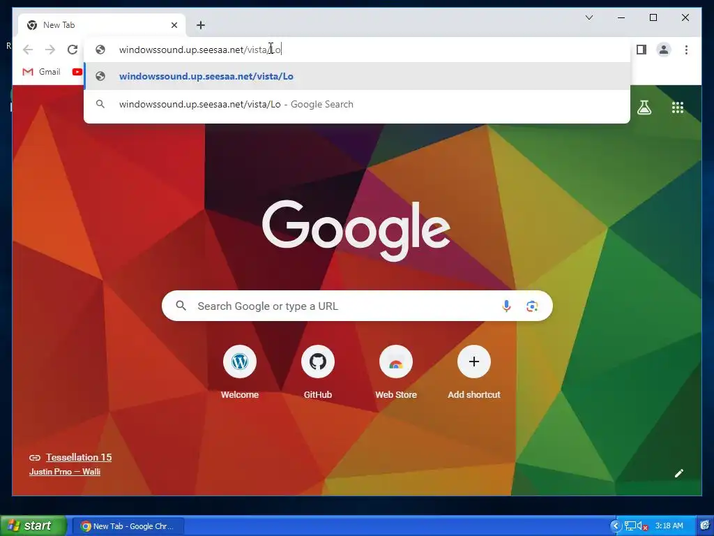714x536 pixels.
Task: Open the YouTube bookmark icon
Action: tap(77, 72)
